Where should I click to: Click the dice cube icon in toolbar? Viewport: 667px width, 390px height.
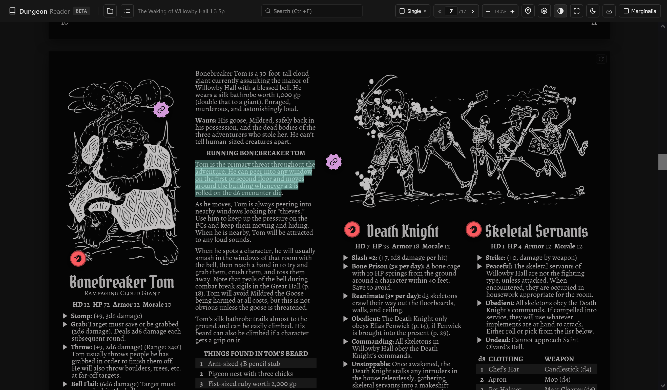tap(544, 11)
